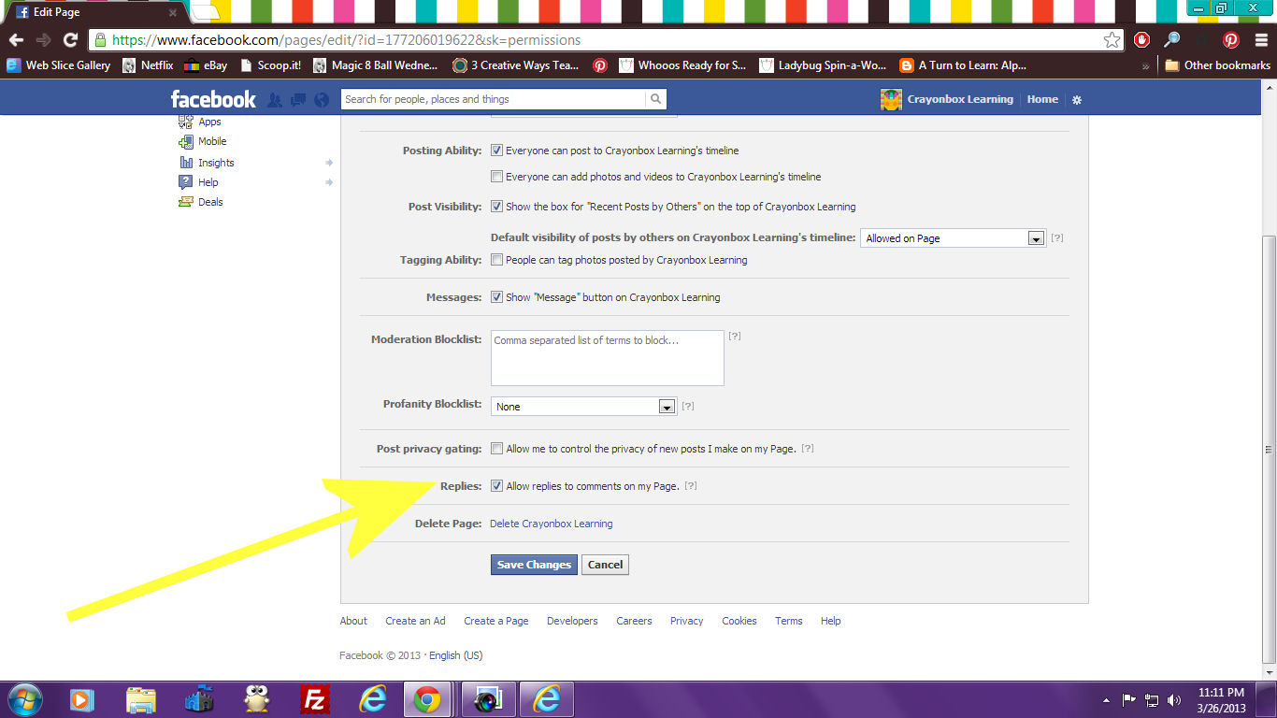
Task: Toggle 'Allow replies to comments on my Page'
Action: 497,486
